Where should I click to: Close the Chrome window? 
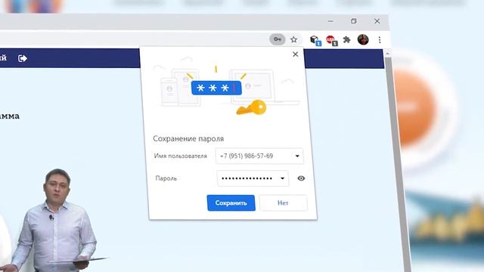[x=377, y=21]
